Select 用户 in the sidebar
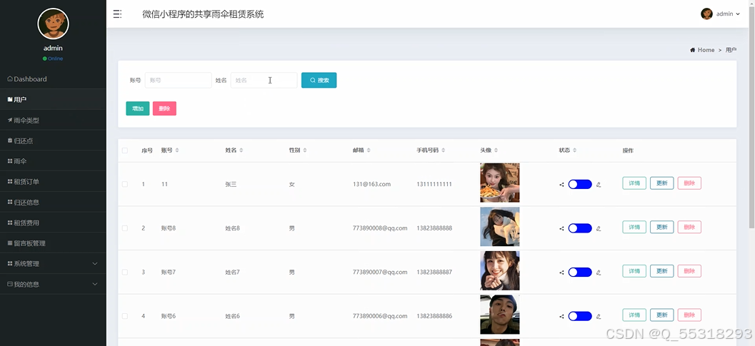 53,100
